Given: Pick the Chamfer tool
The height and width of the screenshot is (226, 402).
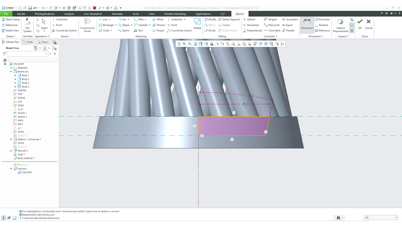Looking at the screenshot, I should (x=141, y=25).
